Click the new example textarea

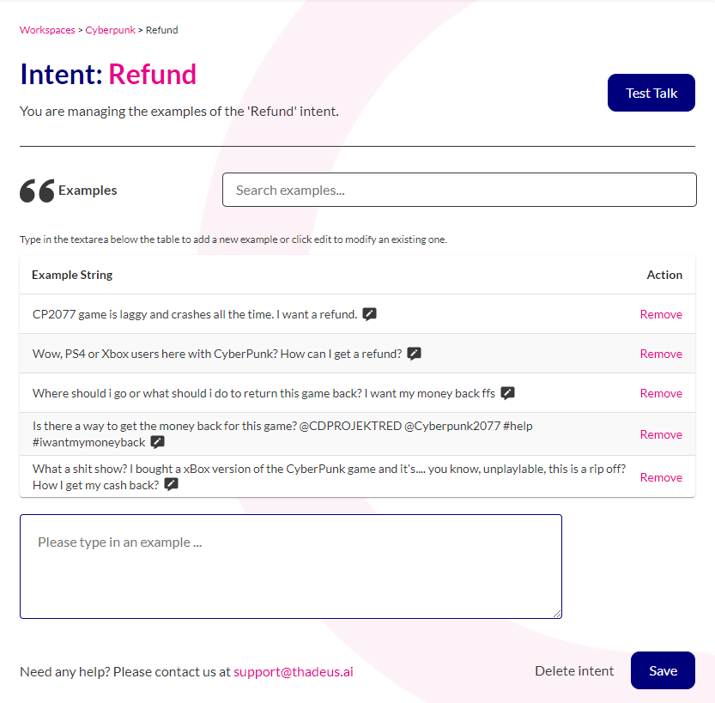coord(291,567)
